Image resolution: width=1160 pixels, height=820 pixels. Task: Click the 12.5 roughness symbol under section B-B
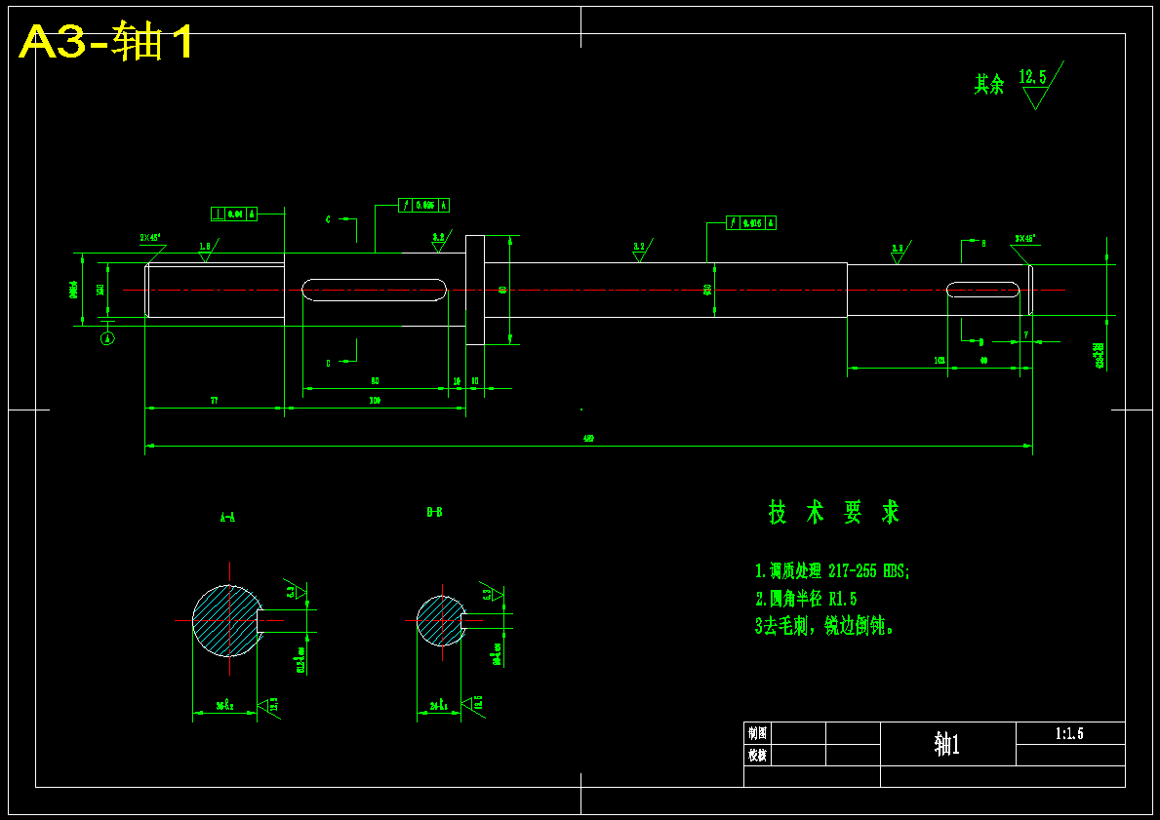[473, 702]
